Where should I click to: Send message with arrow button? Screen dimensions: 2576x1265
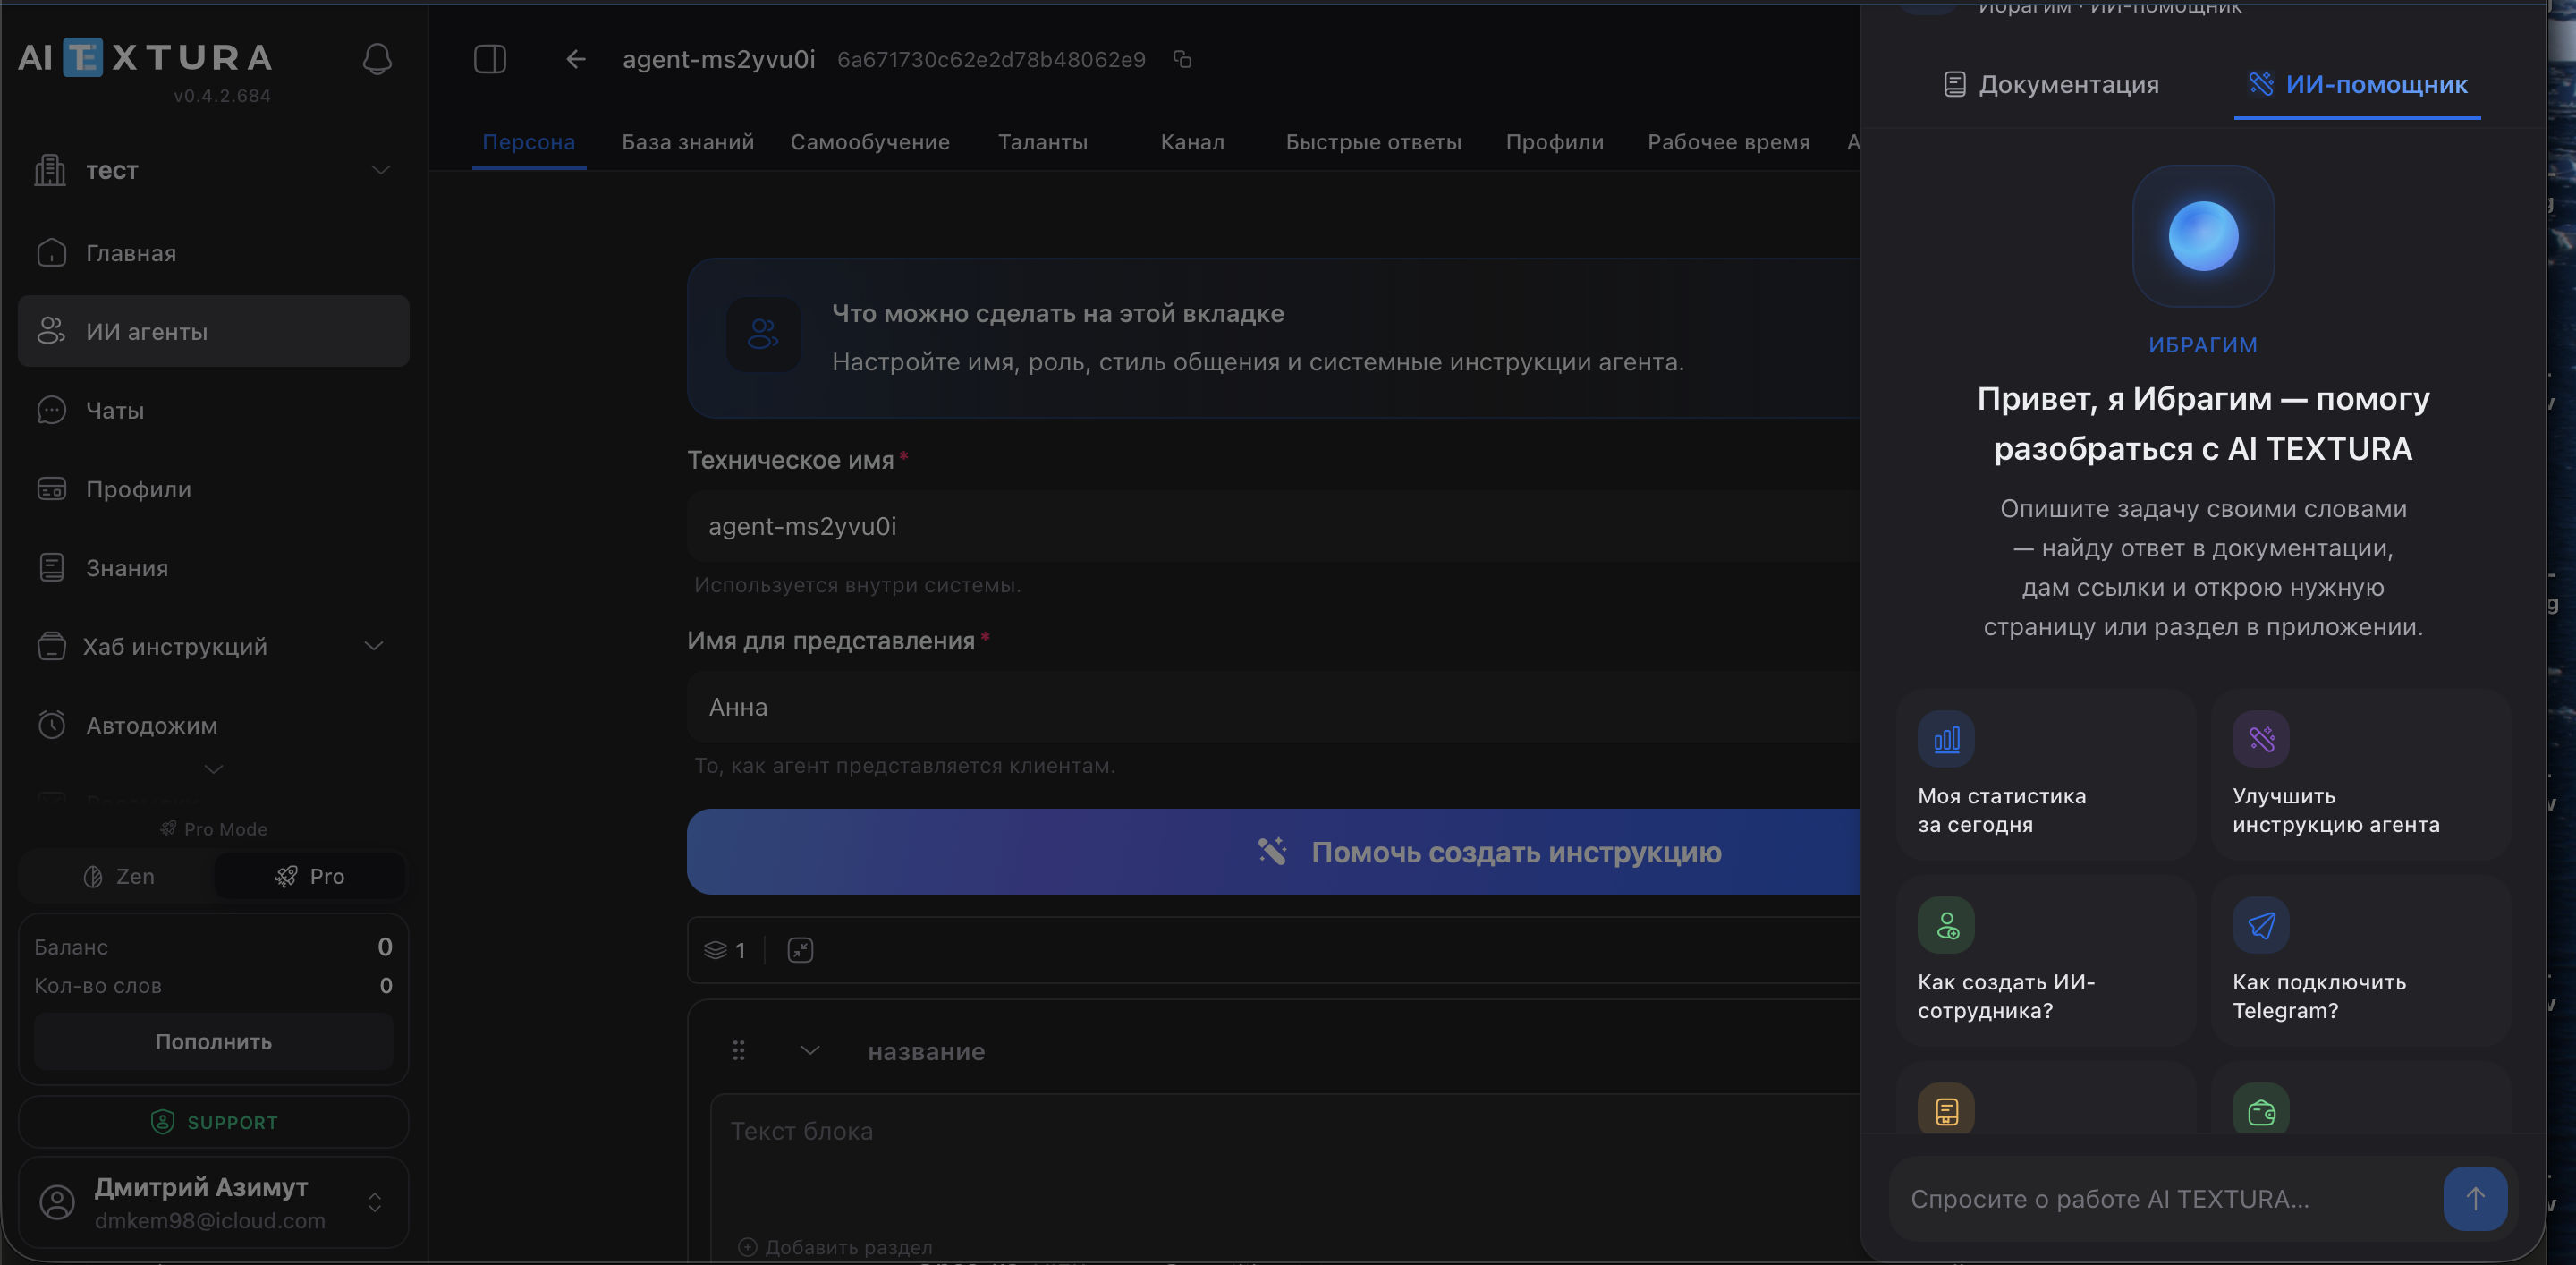(2475, 1198)
